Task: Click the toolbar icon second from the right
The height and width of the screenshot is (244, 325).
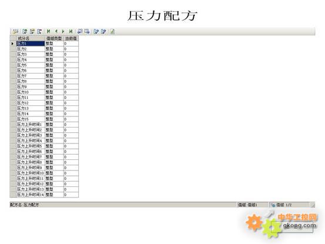Action: 103,31
